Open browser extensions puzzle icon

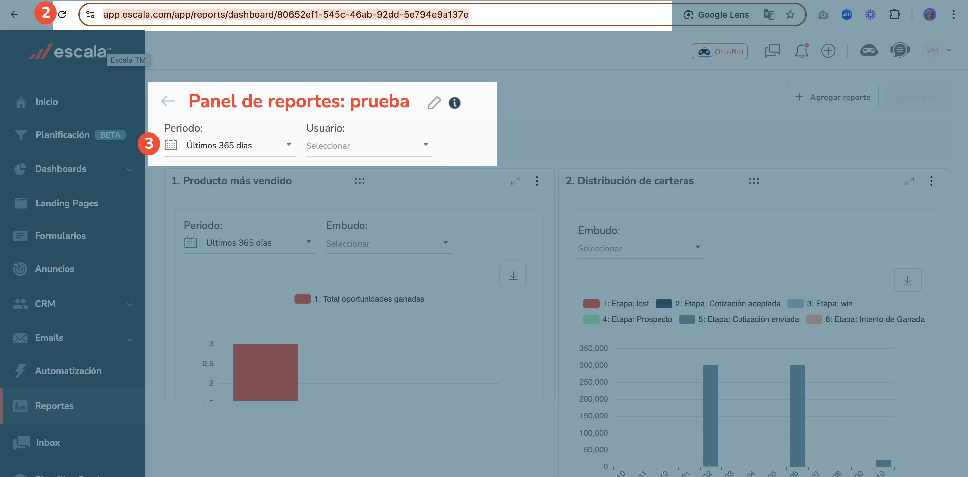click(894, 15)
